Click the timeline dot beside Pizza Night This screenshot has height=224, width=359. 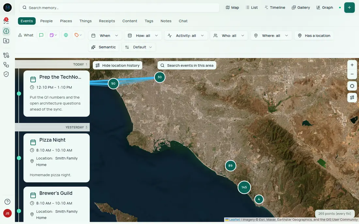(19, 158)
